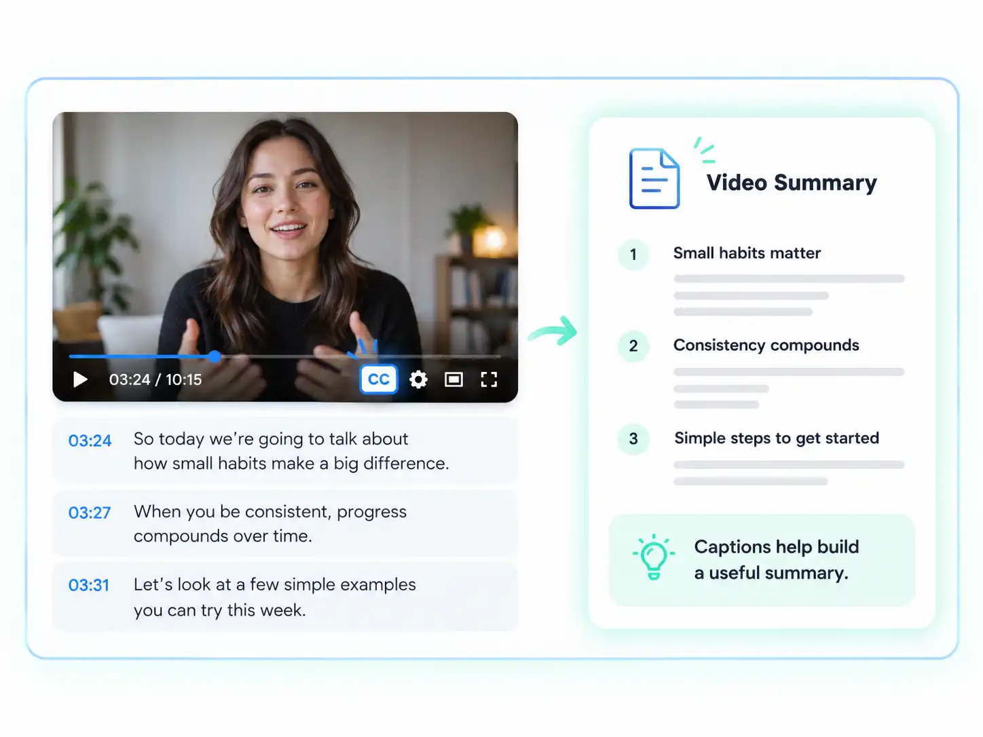The height and width of the screenshot is (737, 983).
Task: Click the Video Summary document icon
Action: click(654, 178)
